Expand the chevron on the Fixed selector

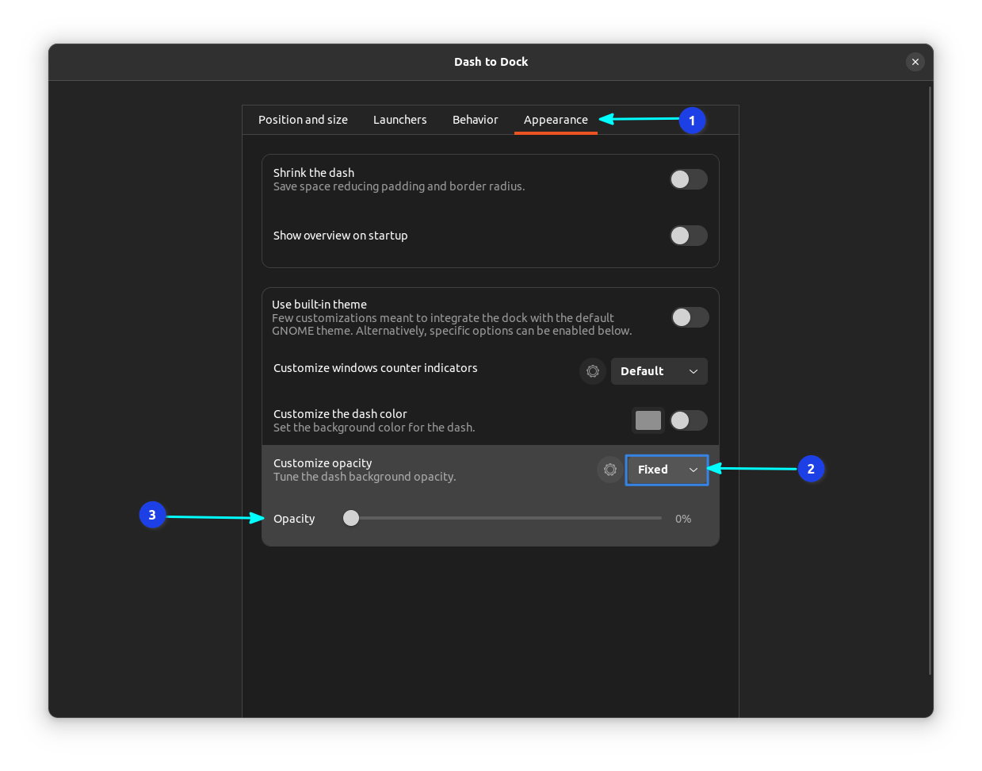tap(694, 470)
